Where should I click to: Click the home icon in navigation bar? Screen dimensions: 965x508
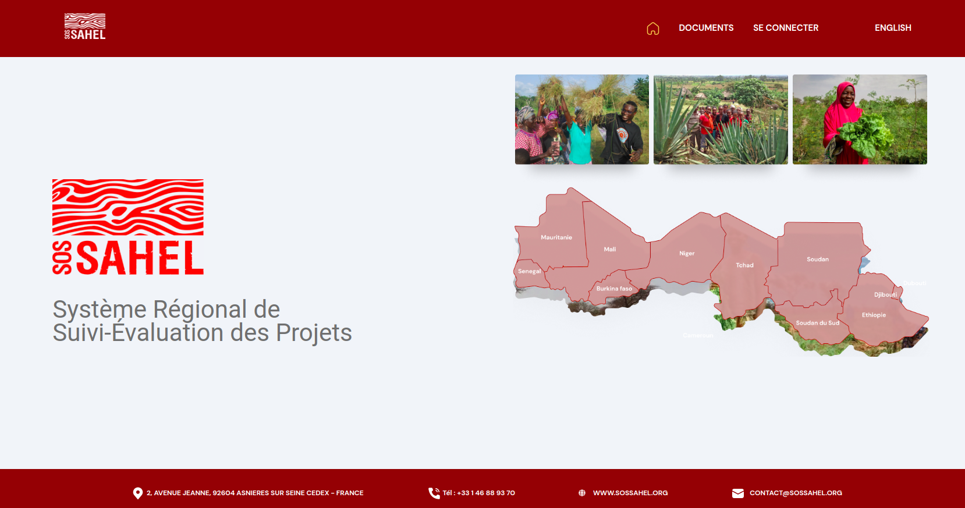[x=652, y=29]
